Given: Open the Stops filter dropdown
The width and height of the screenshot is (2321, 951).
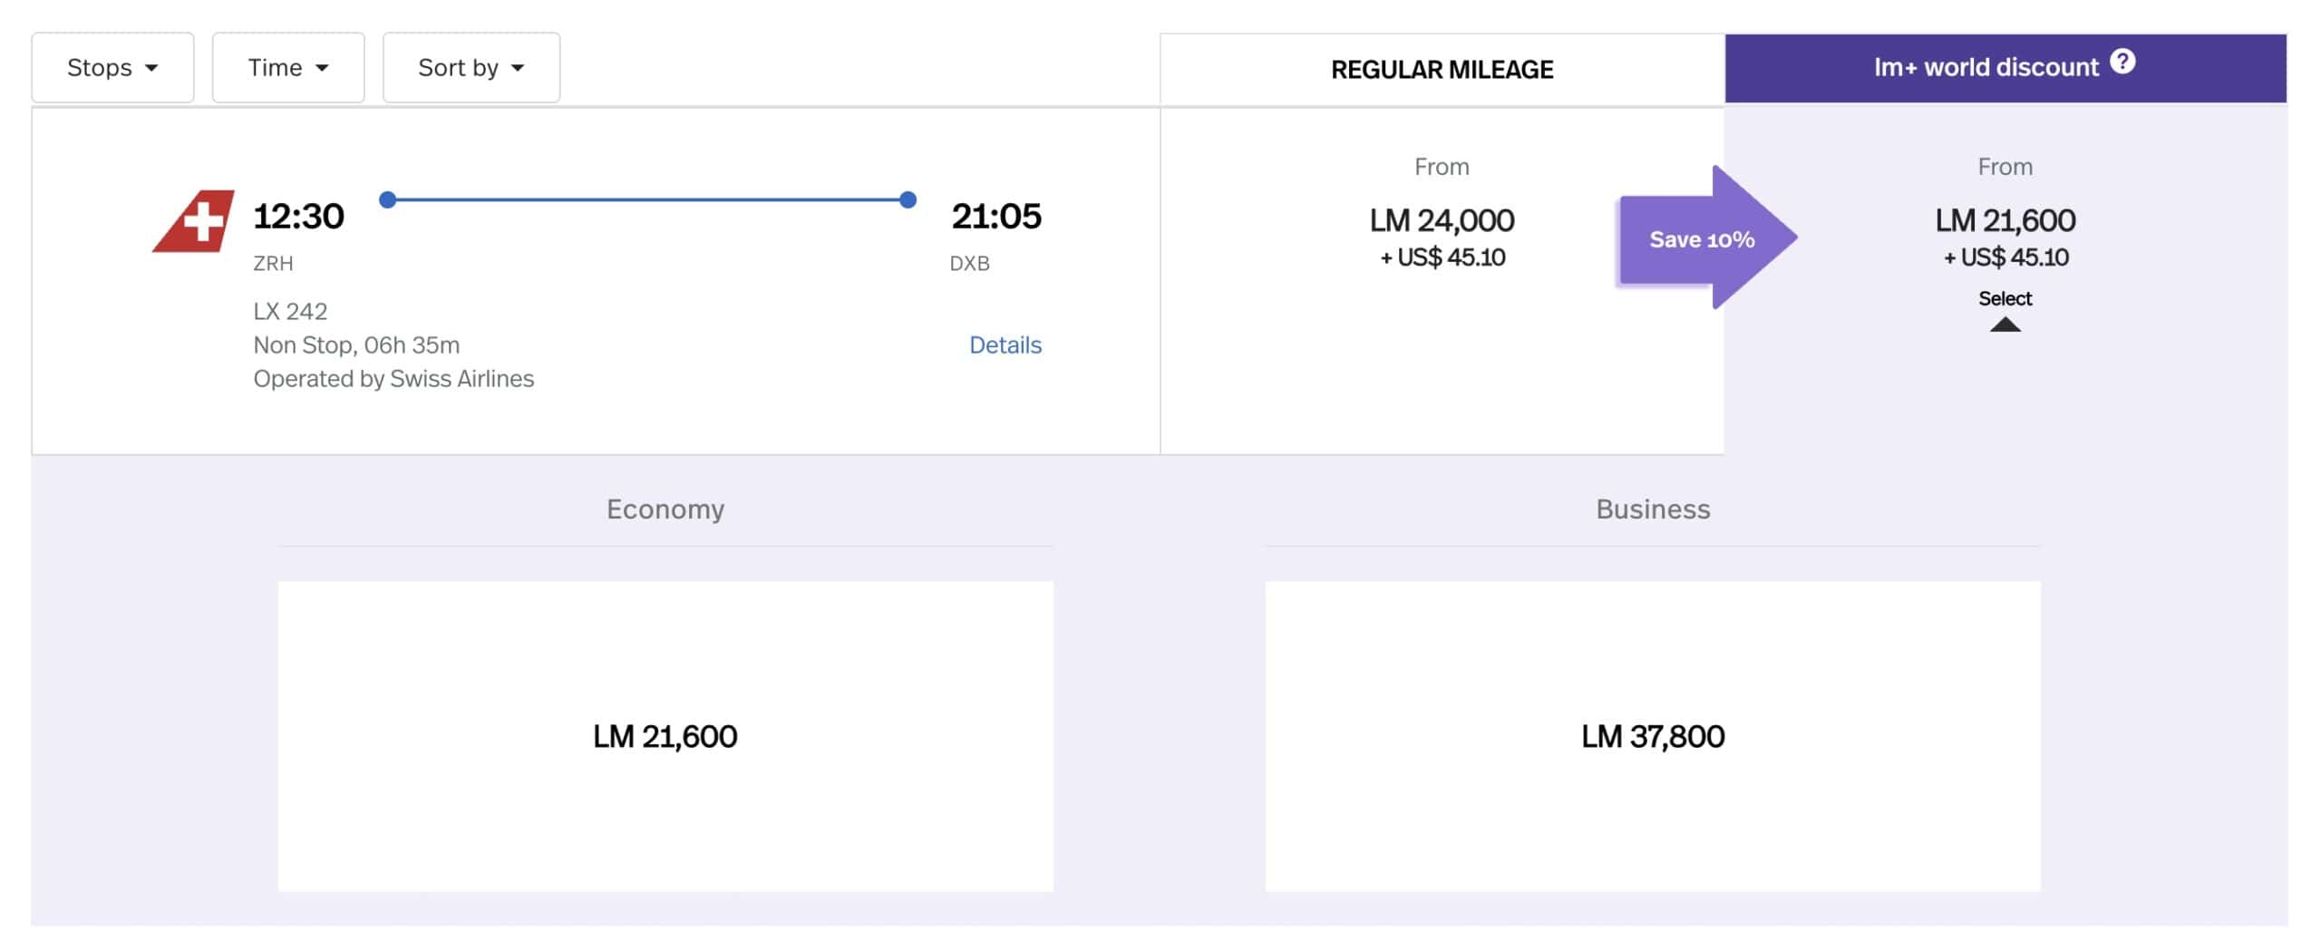Looking at the screenshot, I should pyautogui.click(x=112, y=68).
